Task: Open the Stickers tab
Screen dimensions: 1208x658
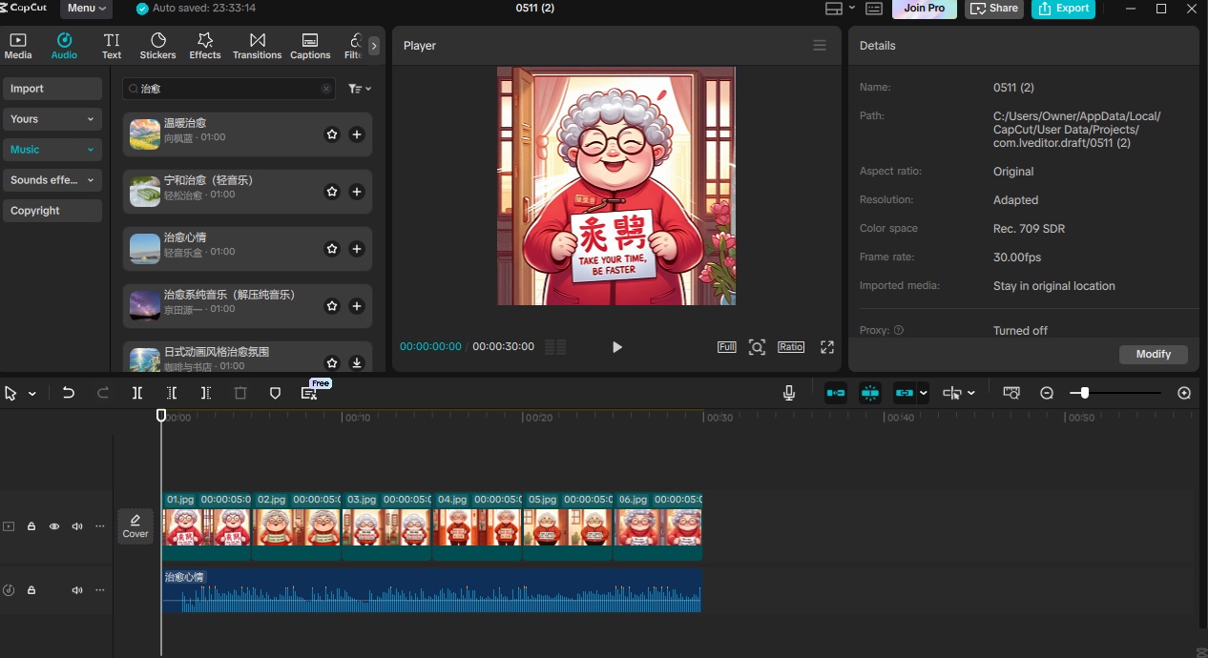Action: (x=158, y=46)
